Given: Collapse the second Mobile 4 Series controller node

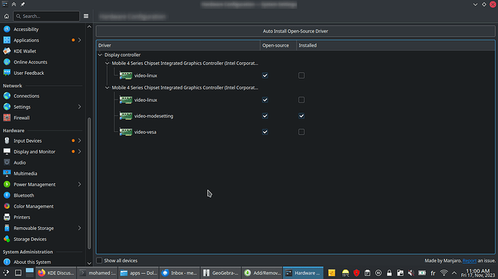Looking at the screenshot, I should 108,88.
